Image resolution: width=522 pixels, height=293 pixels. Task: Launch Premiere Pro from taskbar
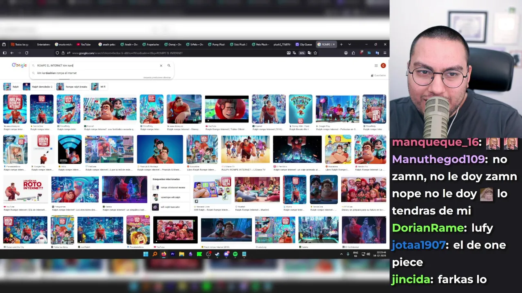[173, 254]
